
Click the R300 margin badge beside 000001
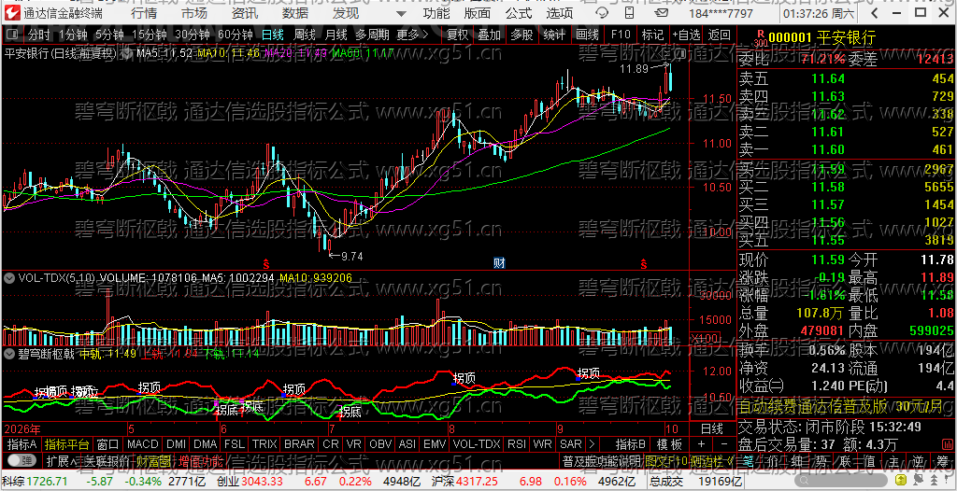coord(760,38)
